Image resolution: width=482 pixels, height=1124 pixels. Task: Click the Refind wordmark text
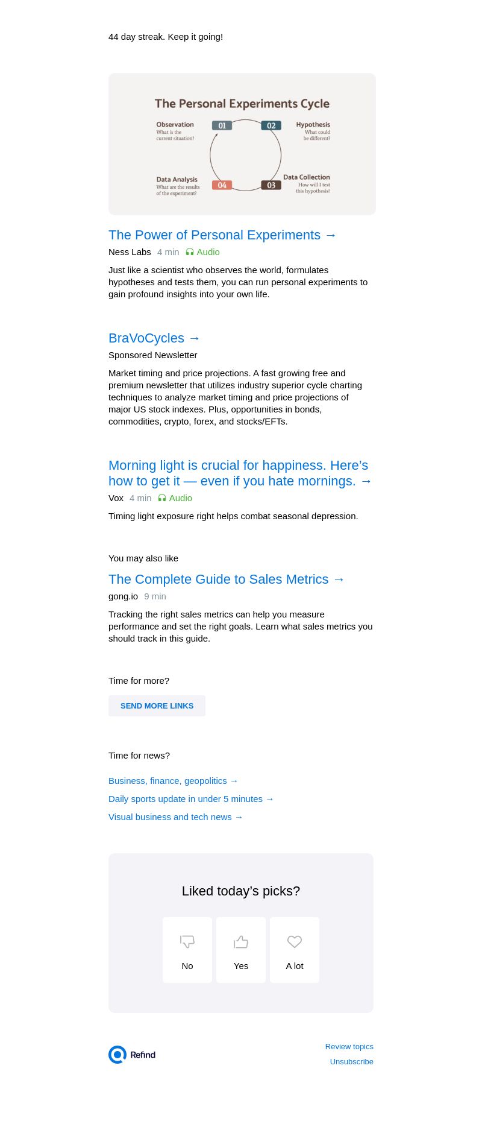pos(143,1055)
